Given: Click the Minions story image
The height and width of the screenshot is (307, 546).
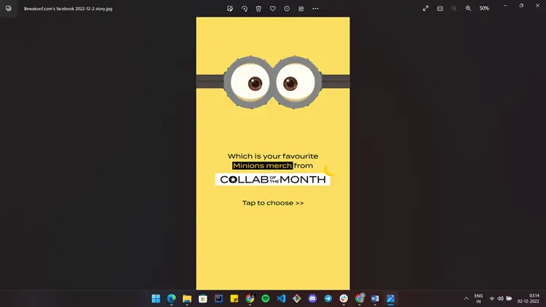Looking at the screenshot, I should [x=273, y=153].
